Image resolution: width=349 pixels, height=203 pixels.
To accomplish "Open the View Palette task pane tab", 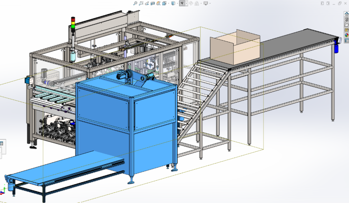I will (347, 30).
